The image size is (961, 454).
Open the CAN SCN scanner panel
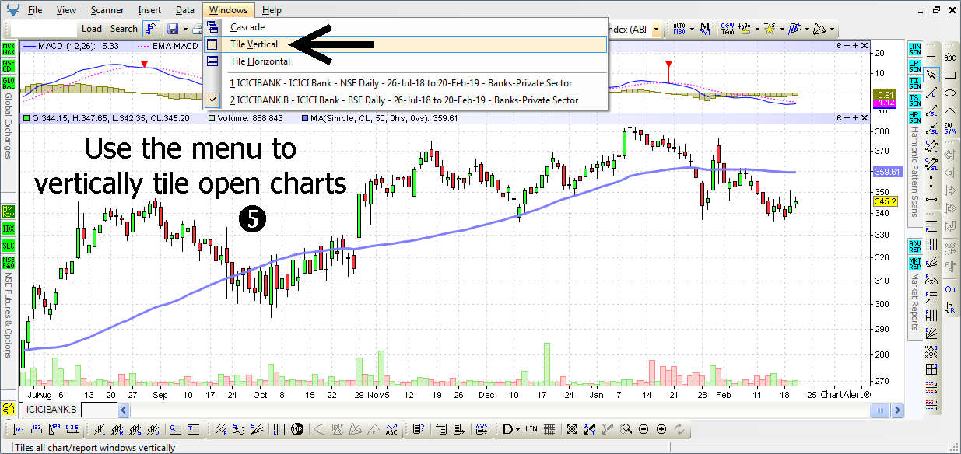click(915, 49)
